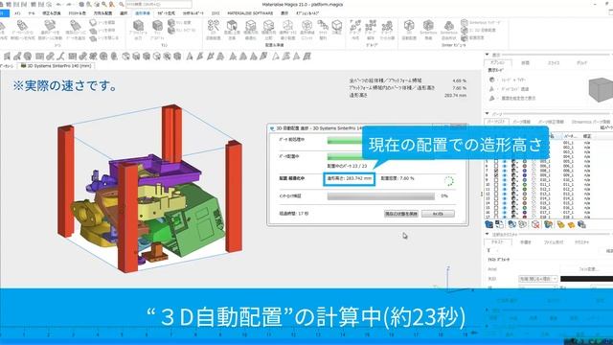
Task: Collapse the 注釈 panel using its triangle
Action: tap(488, 234)
